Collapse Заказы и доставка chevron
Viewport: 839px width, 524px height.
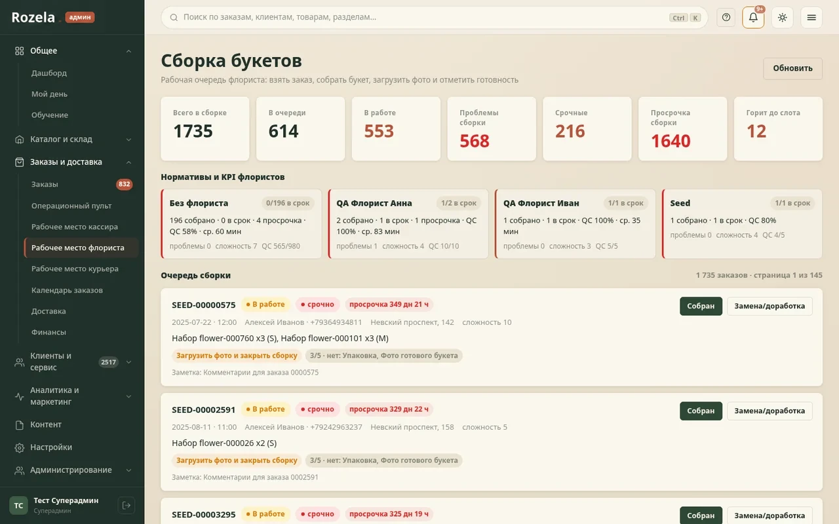(128, 162)
